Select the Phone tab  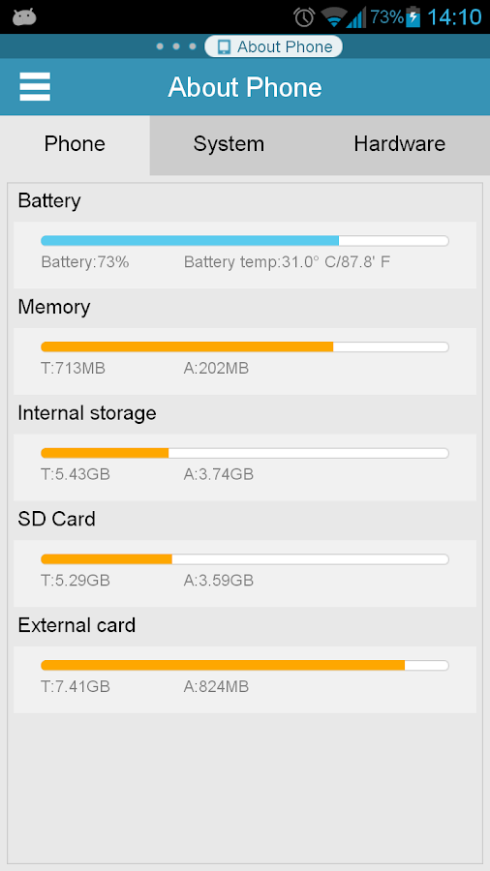pyautogui.click(x=75, y=144)
